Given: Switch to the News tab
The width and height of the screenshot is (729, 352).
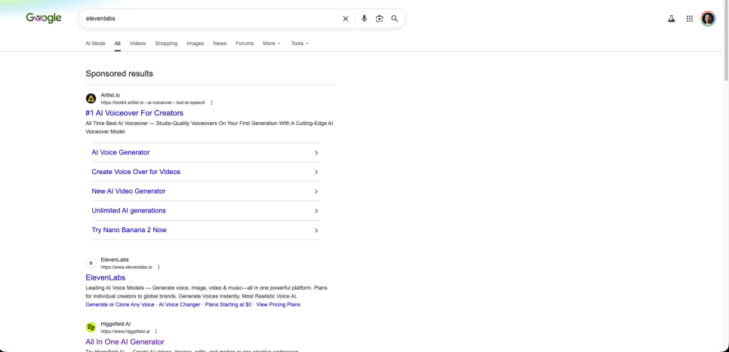Looking at the screenshot, I should (x=220, y=43).
